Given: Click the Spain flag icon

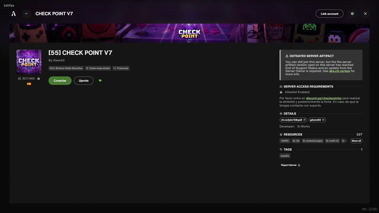Looking at the screenshot, I should click(29, 84).
